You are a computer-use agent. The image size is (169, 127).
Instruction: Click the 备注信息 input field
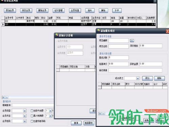[x=136, y=70]
